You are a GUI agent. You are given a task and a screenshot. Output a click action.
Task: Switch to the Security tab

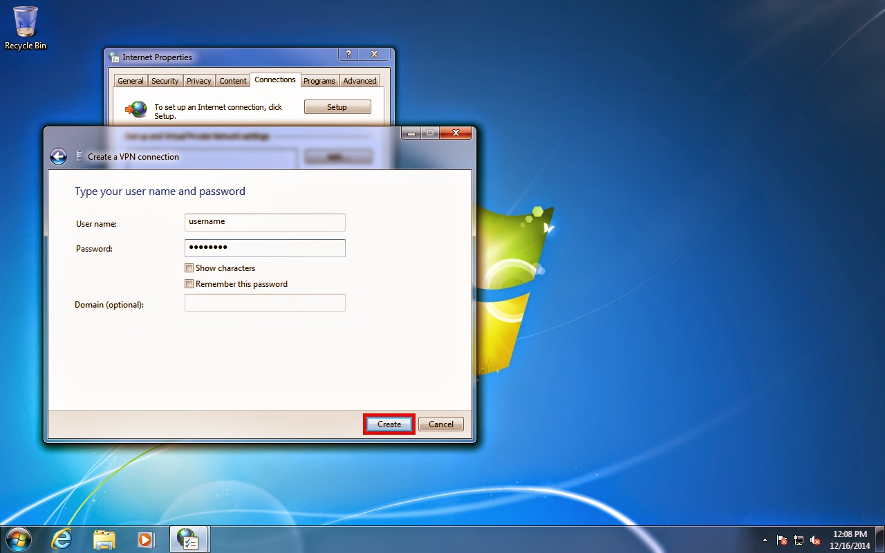tap(165, 80)
